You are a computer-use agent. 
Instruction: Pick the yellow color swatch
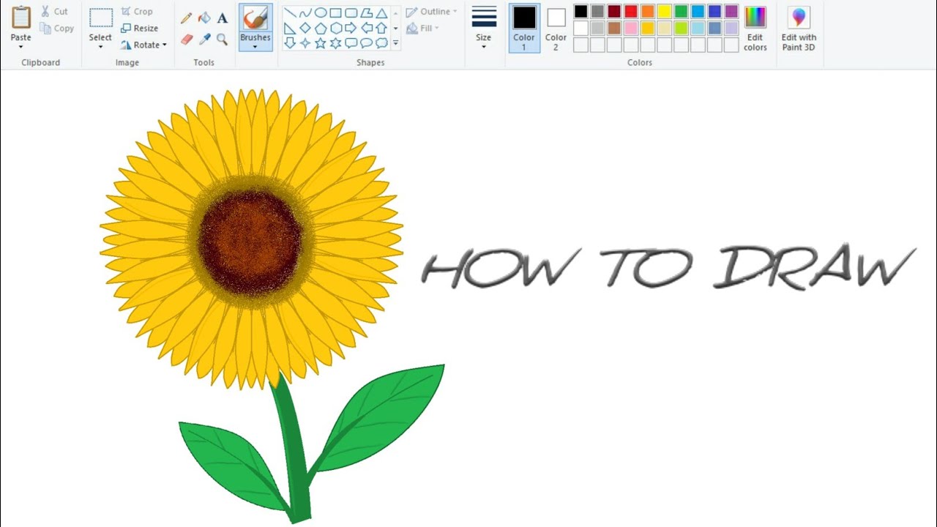(665, 11)
